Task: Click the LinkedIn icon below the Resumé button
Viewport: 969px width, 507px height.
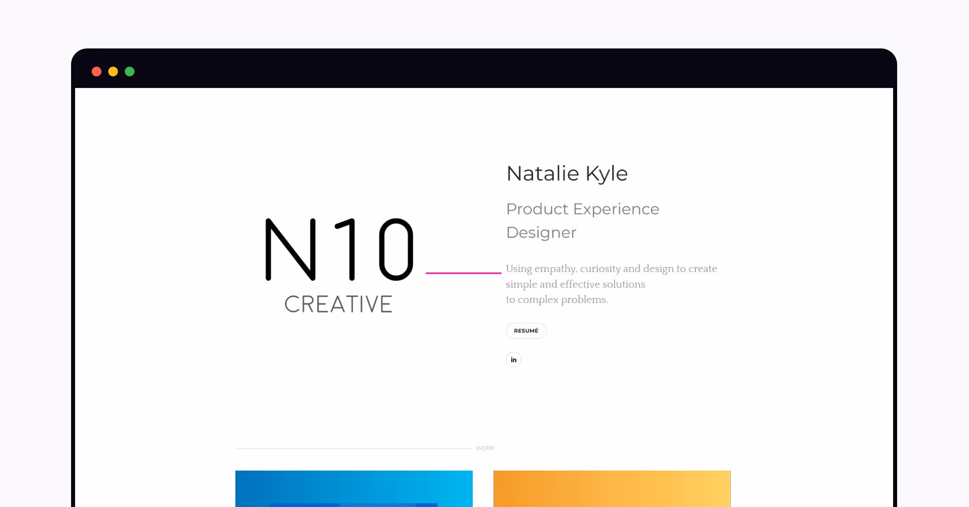Action: (x=514, y=360)
